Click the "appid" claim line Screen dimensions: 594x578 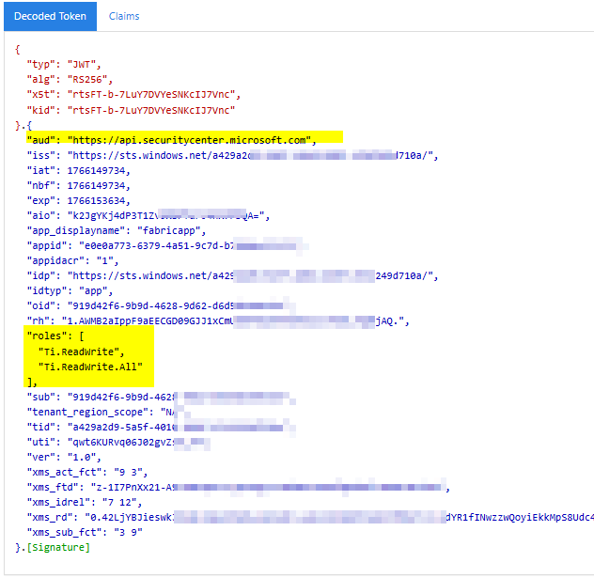tap(168, 246)
